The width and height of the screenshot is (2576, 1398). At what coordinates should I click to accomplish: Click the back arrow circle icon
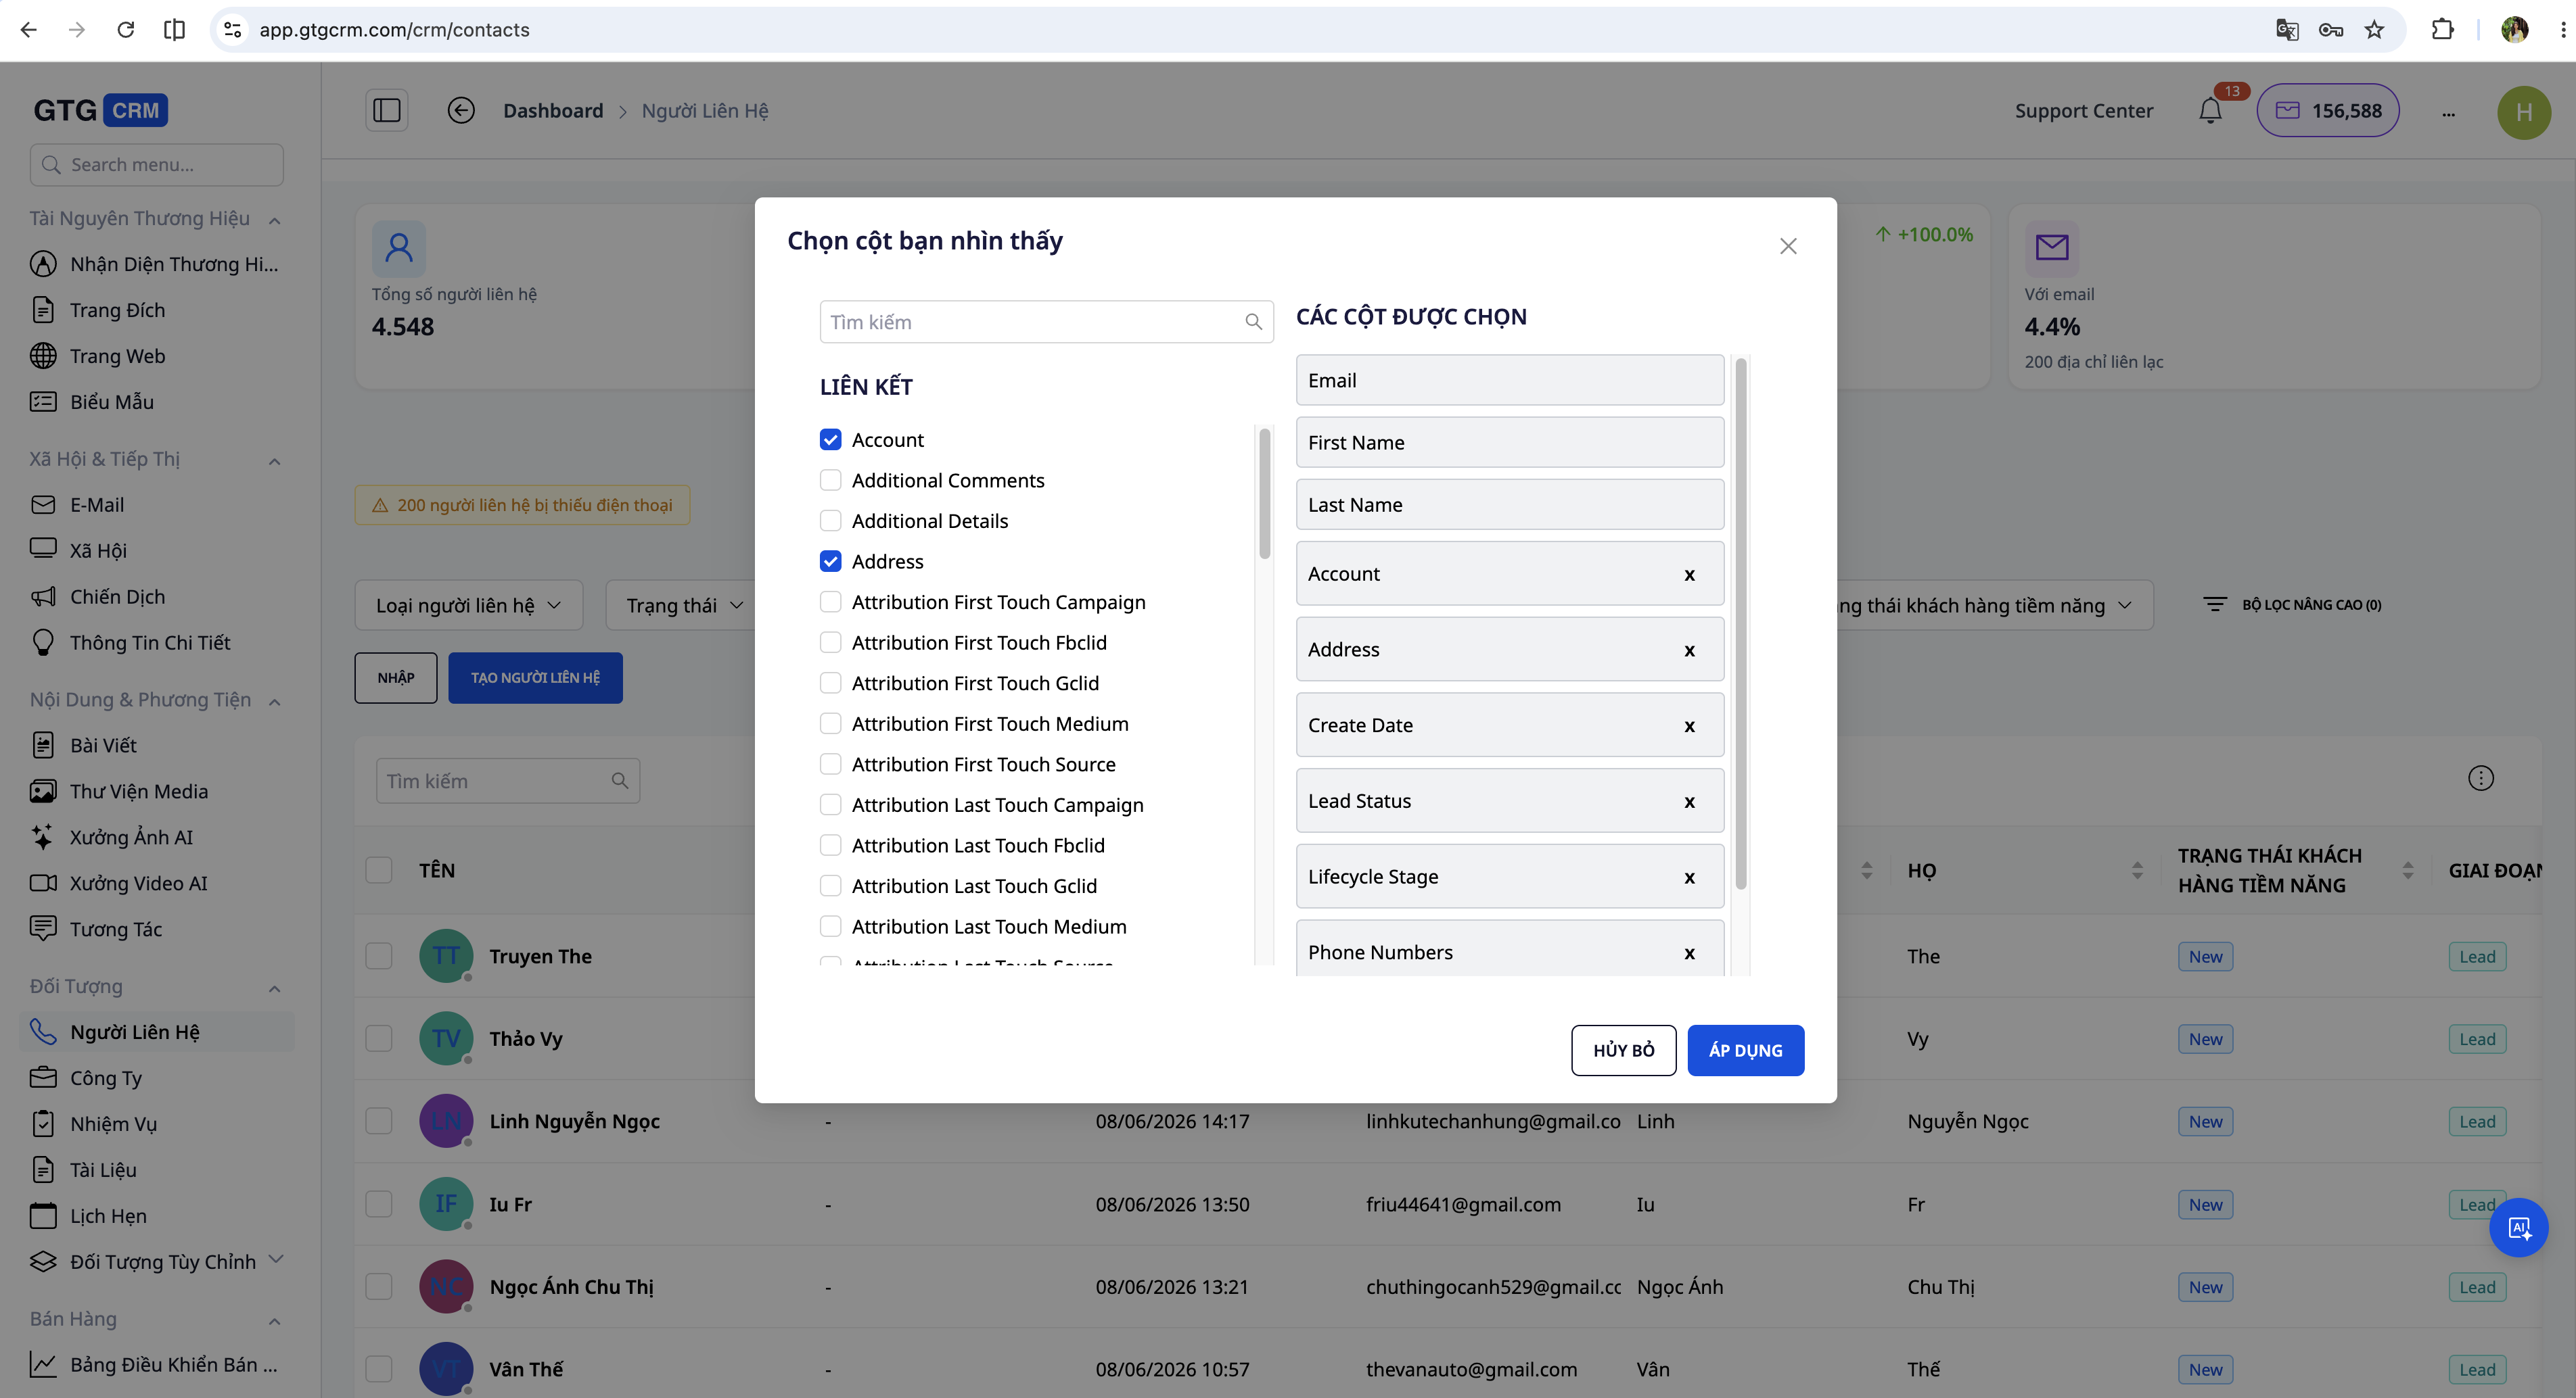pos(461,111)
